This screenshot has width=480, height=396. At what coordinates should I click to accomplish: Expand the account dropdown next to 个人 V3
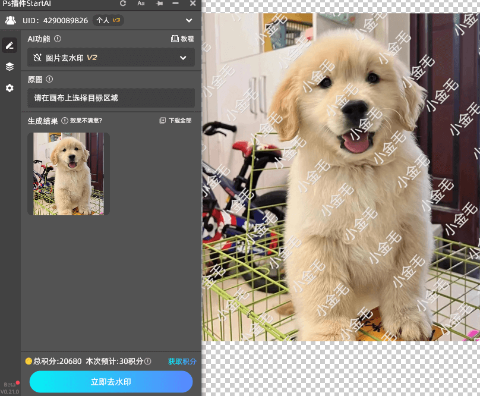(189, 20)
